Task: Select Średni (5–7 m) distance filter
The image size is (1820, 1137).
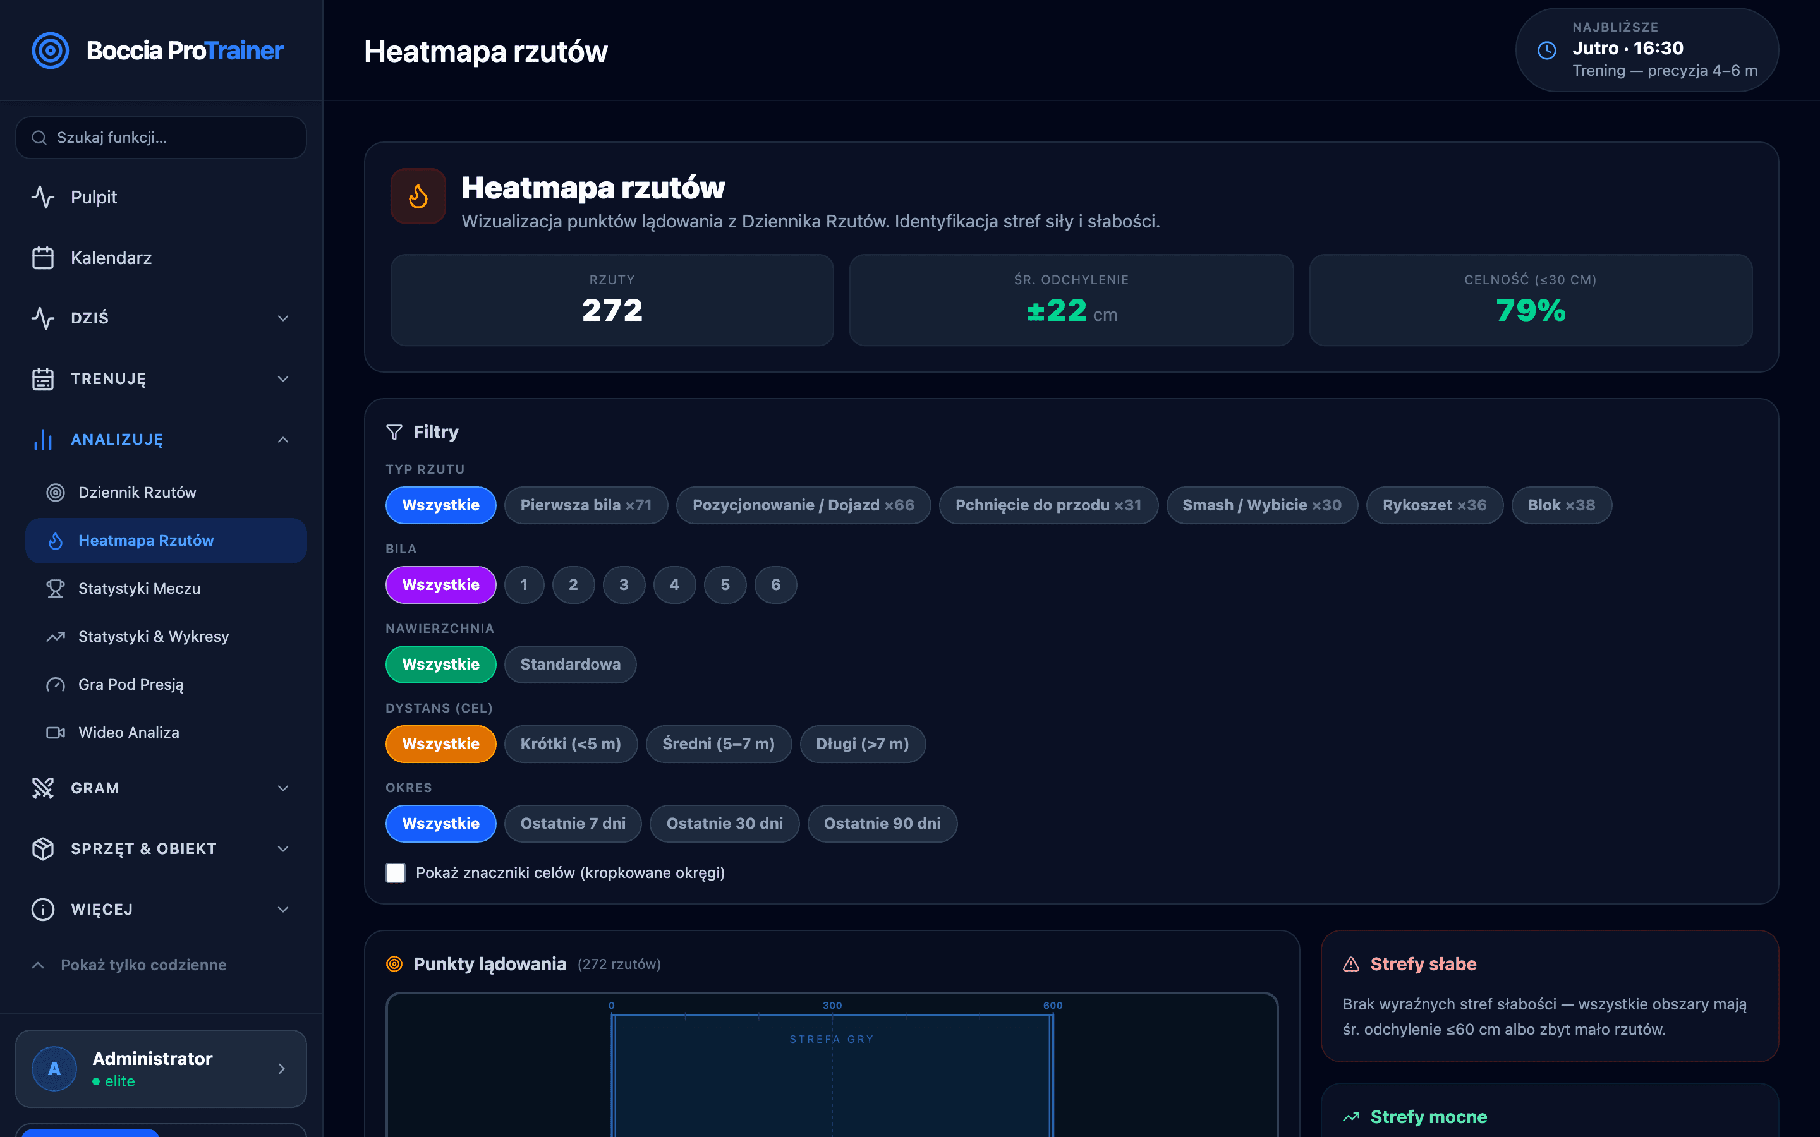Action: 719,745
